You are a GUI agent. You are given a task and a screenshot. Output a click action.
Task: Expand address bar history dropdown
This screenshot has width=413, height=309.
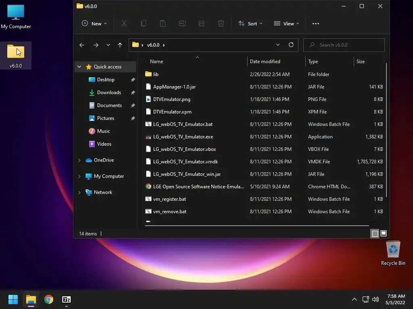[277, 45]
